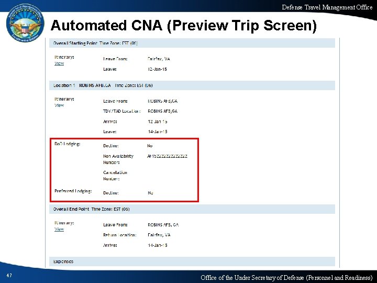Click Preferred Lodging Decline value No
This screenshot has height=283, width=377.
coord(150,193)
